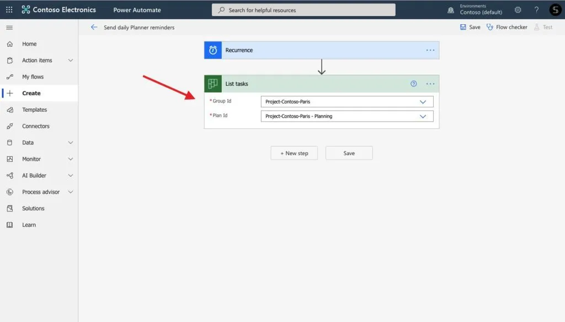565x322 pixels.
Task: Open Recurrence step ellipsis menu
Action: click(430, 50)
